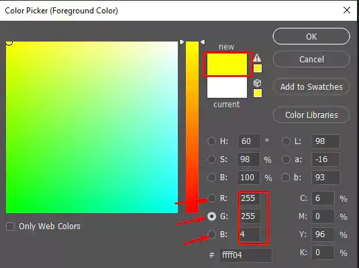Click the M magenta field showing 0
Screen dimensions: 359x268
(323, 216)
